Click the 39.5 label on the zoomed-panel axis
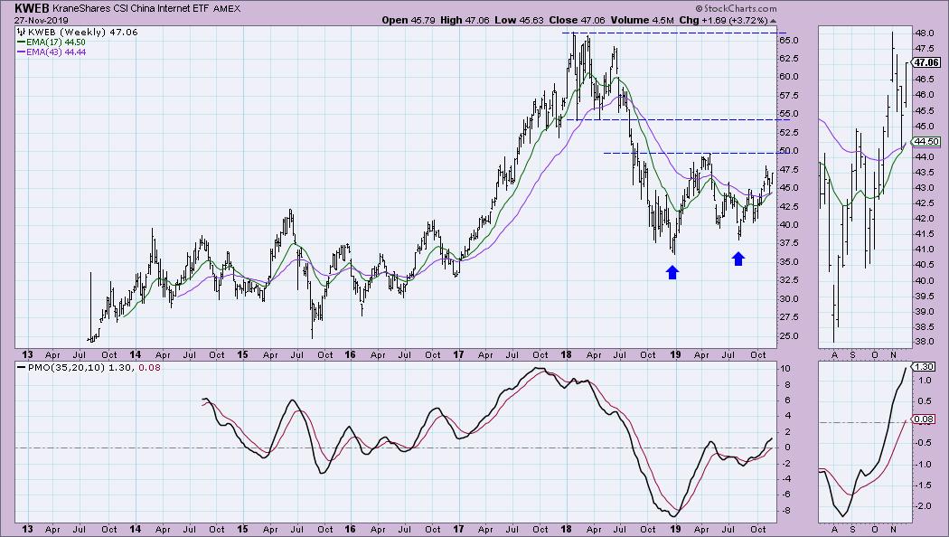Viewport: 949px width, 537px height. pos(924,296)
